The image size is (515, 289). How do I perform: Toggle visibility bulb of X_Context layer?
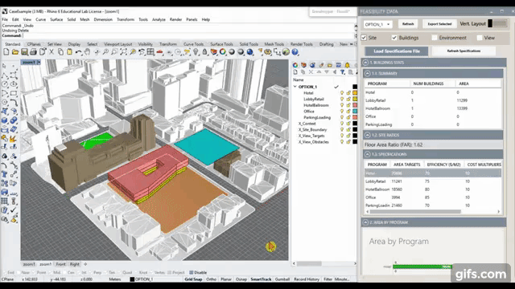coord(342,124)
